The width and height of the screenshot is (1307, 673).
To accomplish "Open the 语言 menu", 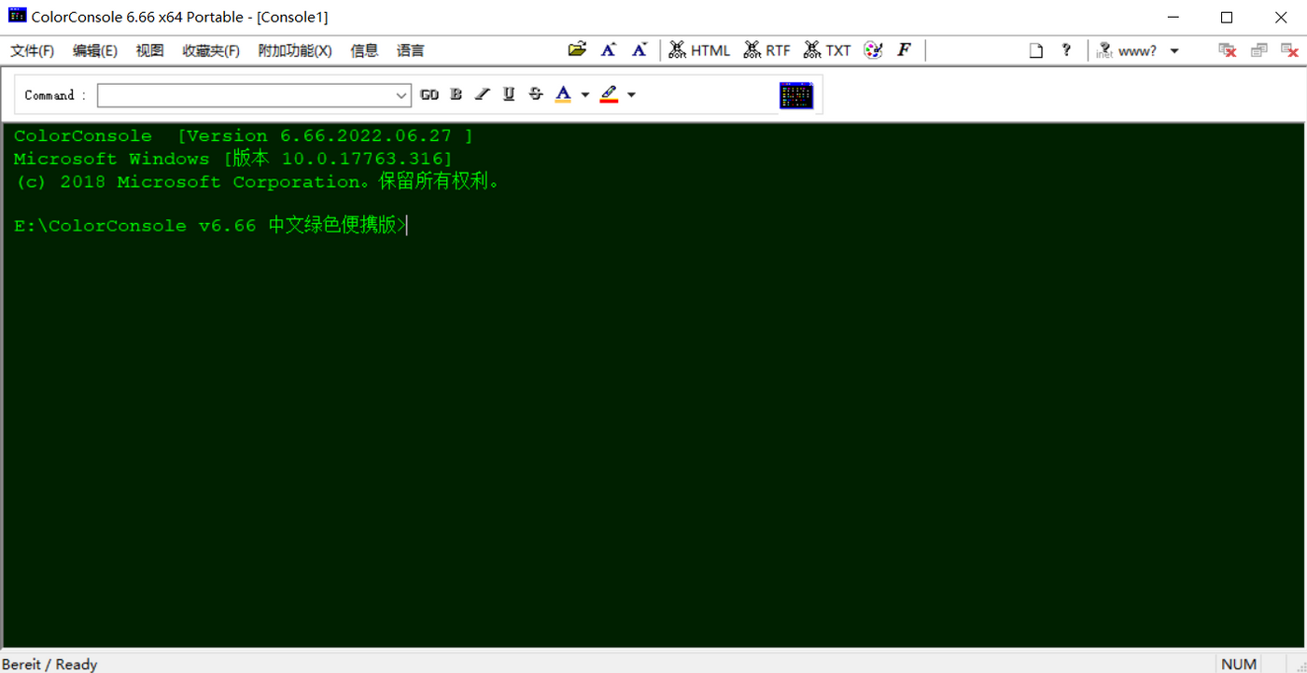I will [x=411, y=50].
